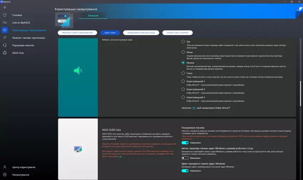This screenshot has height=180, width=303.
Task: Click the тут link to configure Dolby Atmos
Action: [x=194, y=107]
